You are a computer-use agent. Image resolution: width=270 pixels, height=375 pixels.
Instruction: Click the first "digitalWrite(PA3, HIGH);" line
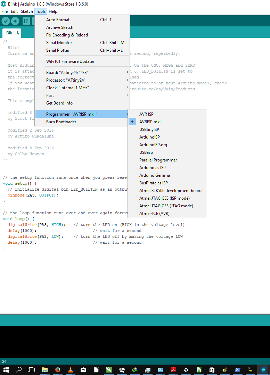[x=36, y=225]
